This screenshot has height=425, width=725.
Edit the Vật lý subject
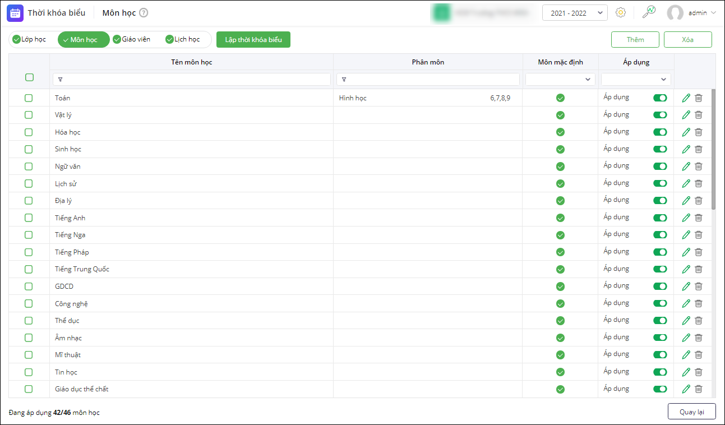click(x=686, y=115)
